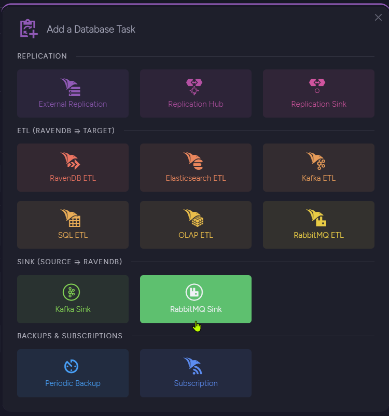This screenshot has width=389, height=416.
Task: Close the Add a Database Task dialog
Action: point(378,18)
